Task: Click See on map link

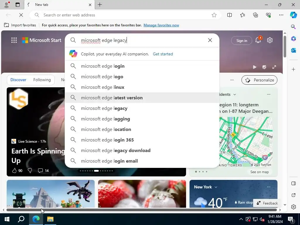Action: [x=260, y=172]
